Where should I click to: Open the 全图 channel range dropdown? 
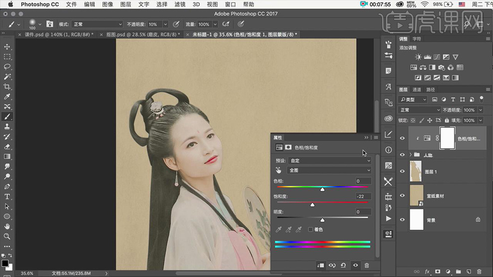(x=329, y=170)
